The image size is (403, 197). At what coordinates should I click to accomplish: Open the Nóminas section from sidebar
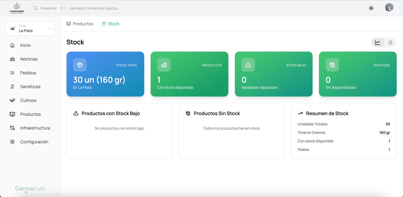(29, 59)
